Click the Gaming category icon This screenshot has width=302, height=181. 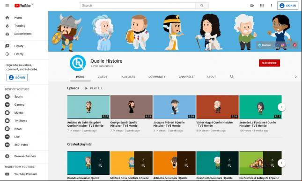pos(7,105)
